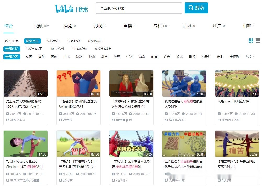This screenshot has width=265, height=188.
Task: Visit uploader 神秘店长A's profile
Action: (x=18, y=120)
